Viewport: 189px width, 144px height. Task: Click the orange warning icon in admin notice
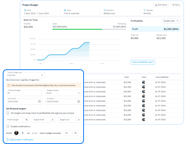[9, 85]
